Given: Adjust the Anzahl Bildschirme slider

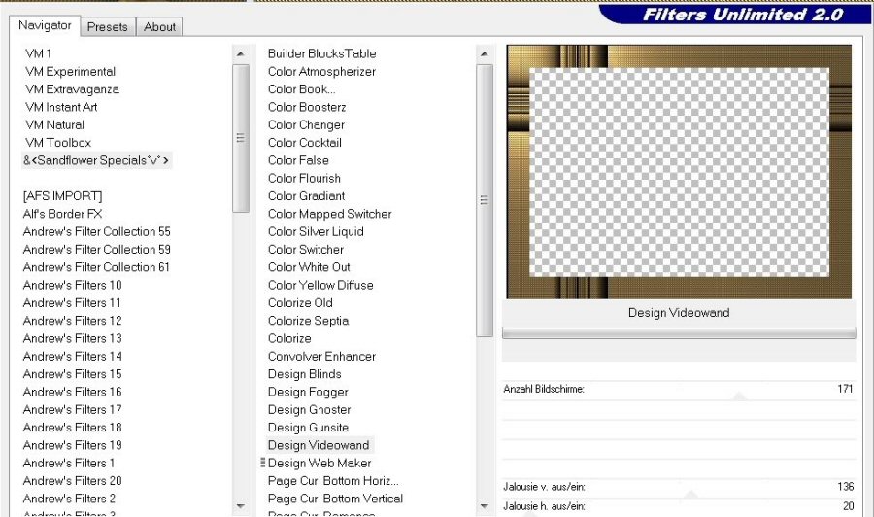Looking at the screenshot, I should tap(738, 396).
